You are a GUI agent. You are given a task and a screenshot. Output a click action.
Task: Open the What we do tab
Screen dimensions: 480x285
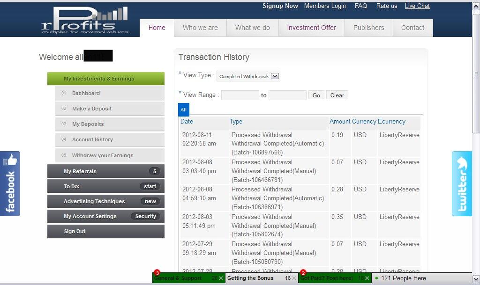coord(253,28)
